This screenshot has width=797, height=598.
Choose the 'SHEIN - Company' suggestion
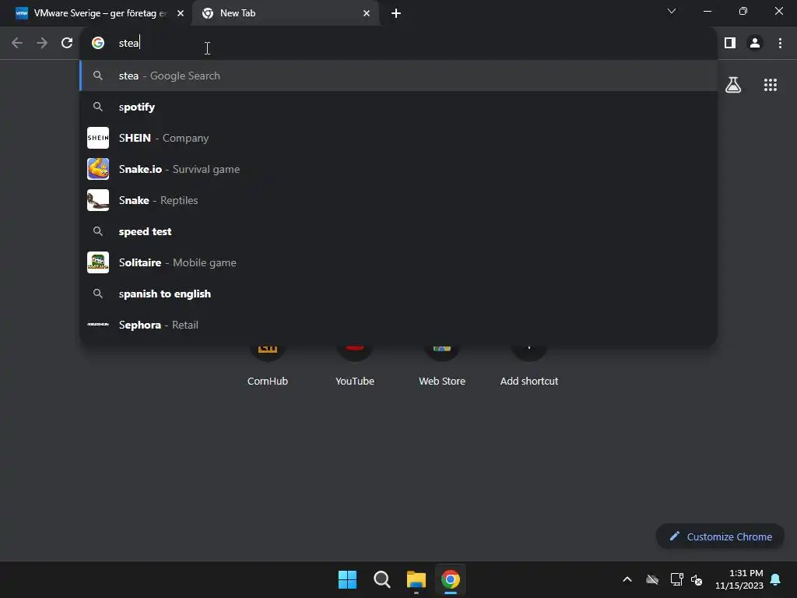pyautogui.click(x=398, y=138)
